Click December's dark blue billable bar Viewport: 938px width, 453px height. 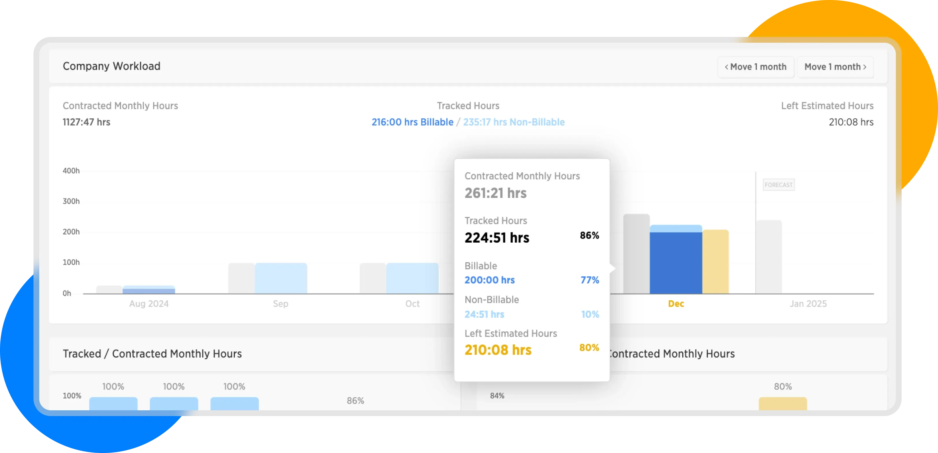click(x=676, y=263)
